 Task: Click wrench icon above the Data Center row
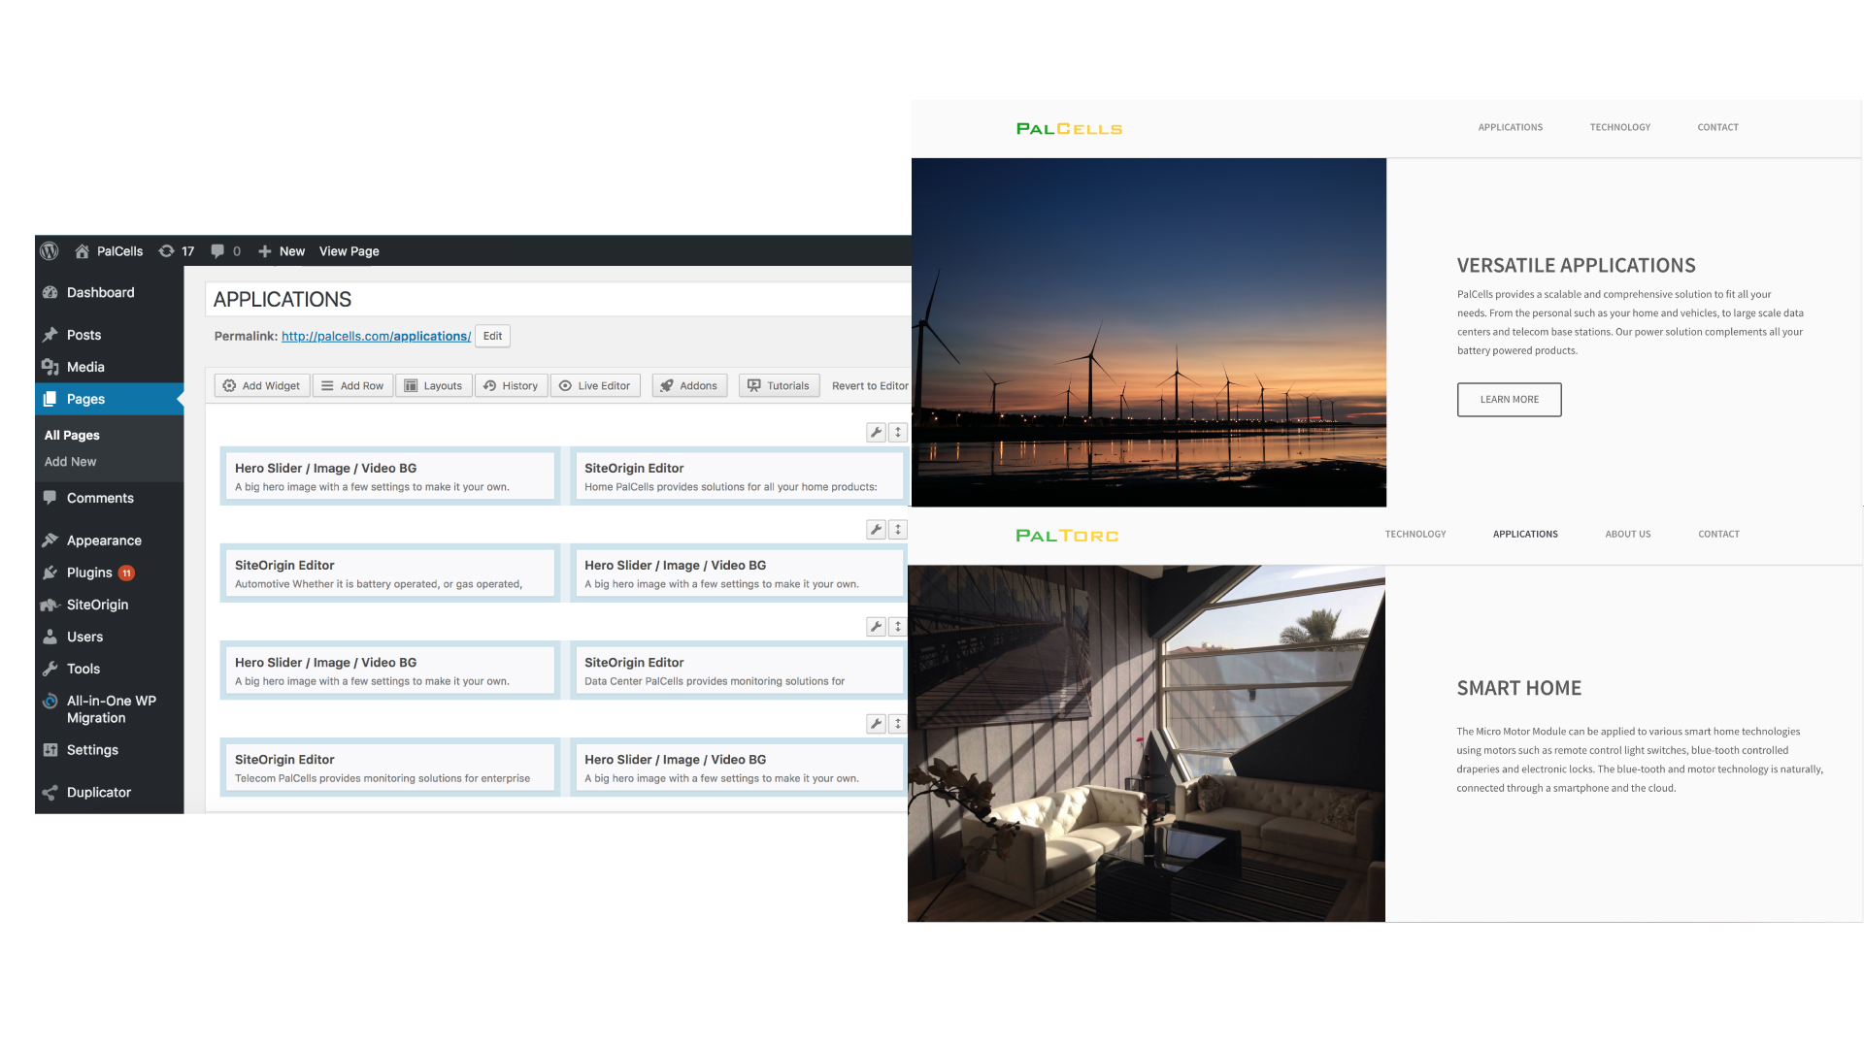click(876, 627)
